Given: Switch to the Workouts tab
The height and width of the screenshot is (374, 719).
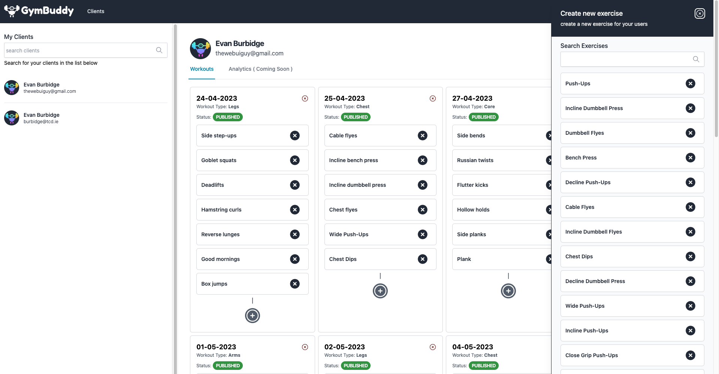Looking at the screenshot, I should (x=202, y=69).
